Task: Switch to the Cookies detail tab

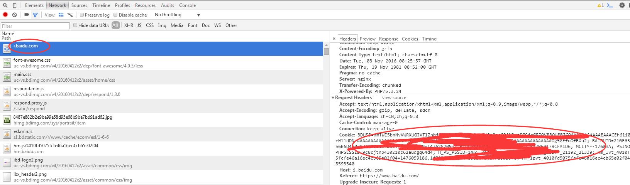Action: pos(410,39)
